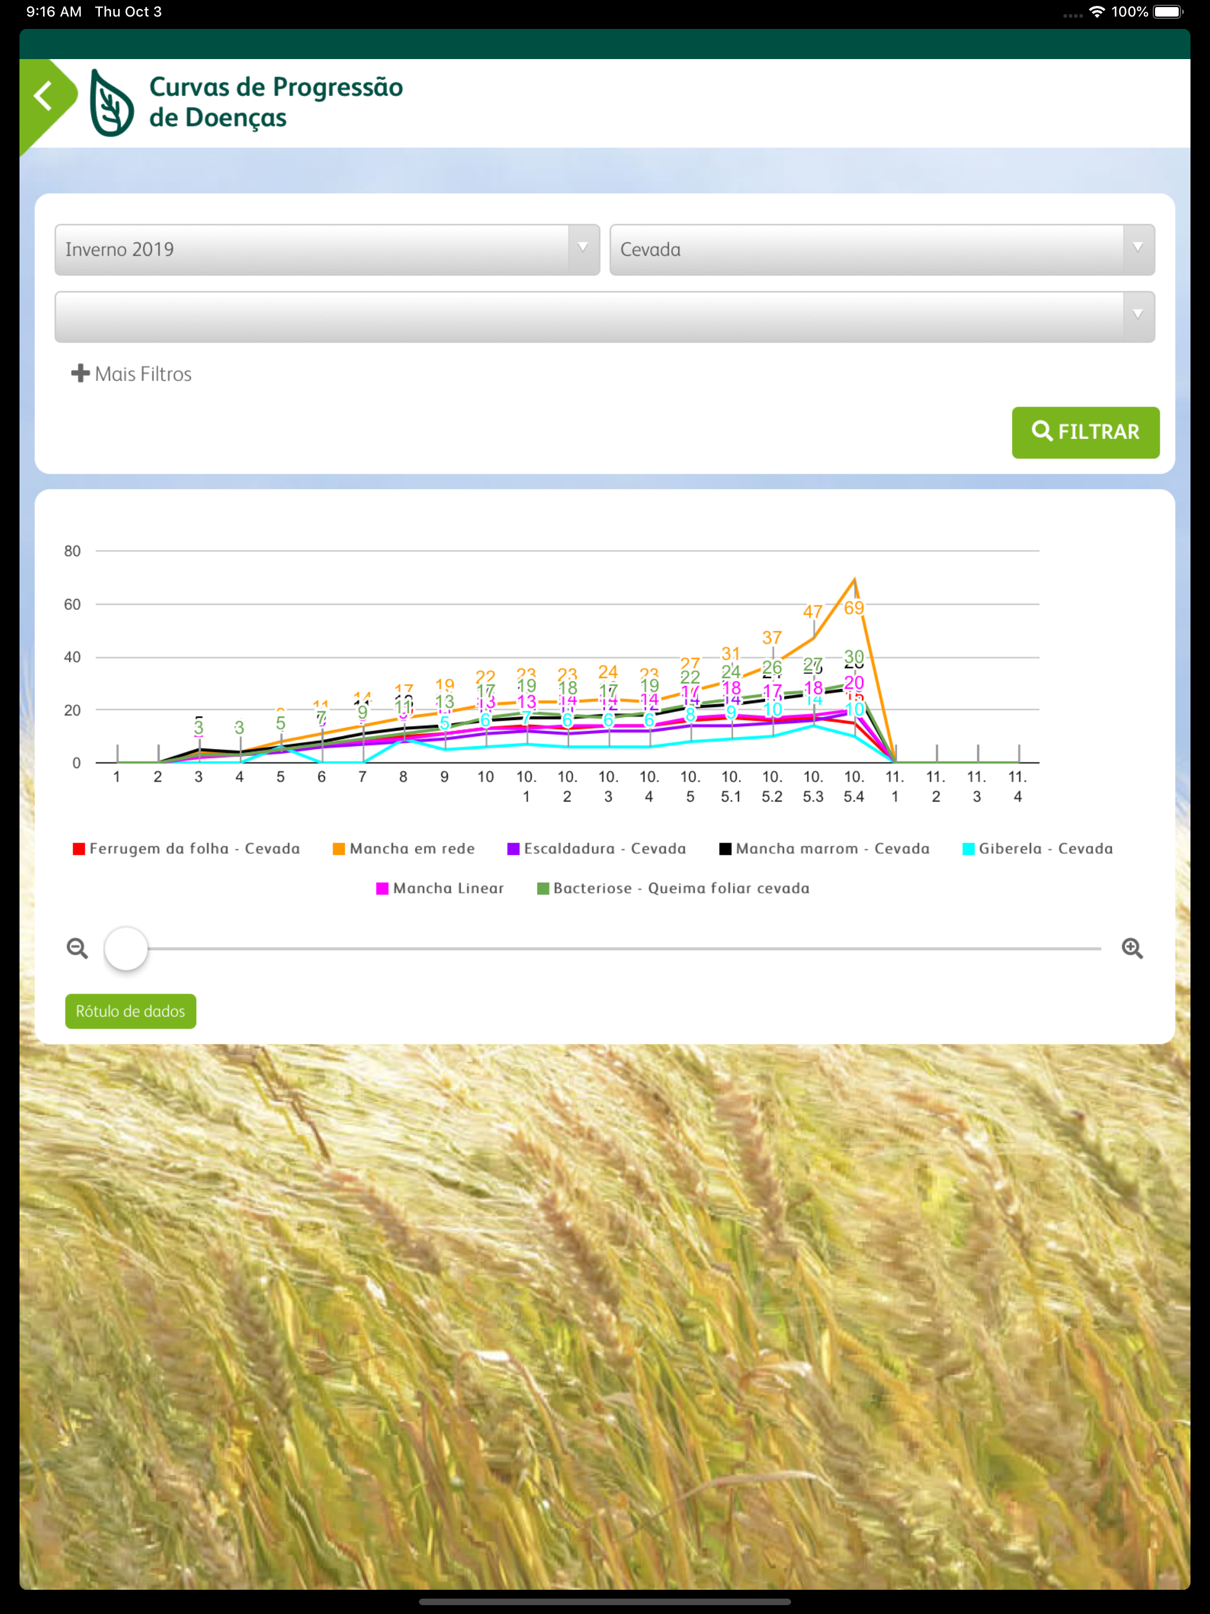The image size is (1210, 1614).
Task: Click the arrow of the Inverno 2019 dropdown
Action: pos(583,248)
